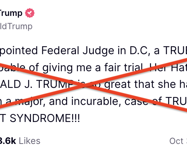Click the red verified badge icon

click(x=30, y=13)
